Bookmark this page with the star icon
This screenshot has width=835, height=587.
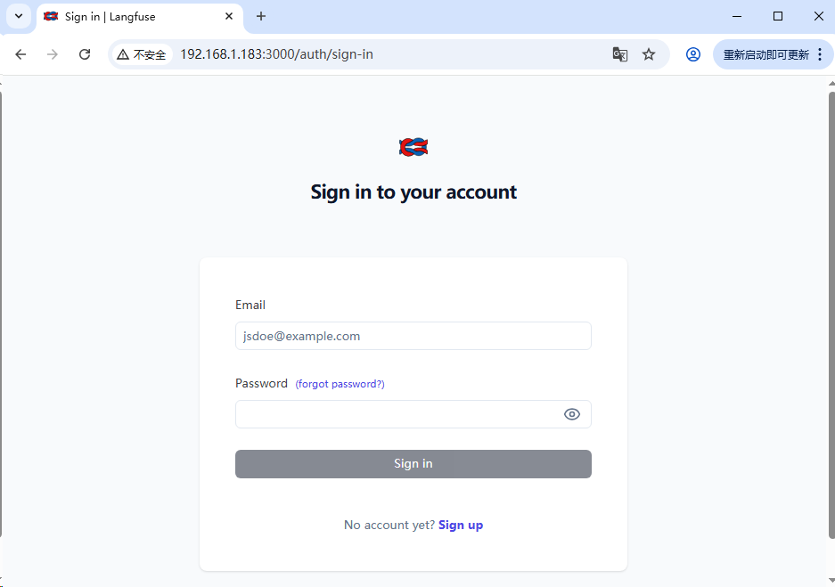point(649,54)
